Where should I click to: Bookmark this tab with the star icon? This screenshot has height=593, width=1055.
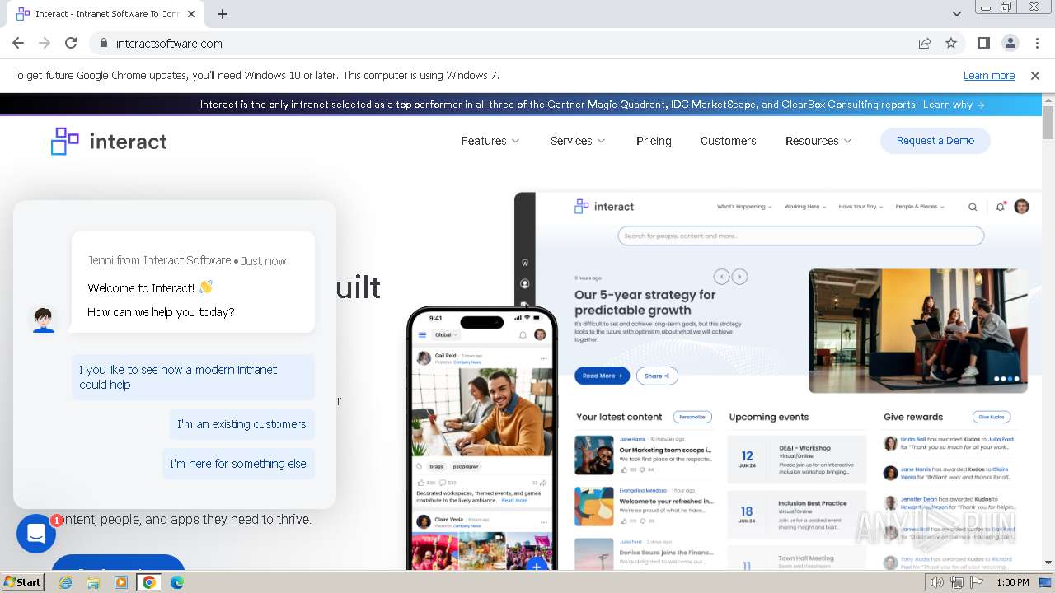pyautogui.click(x=951, y=43)
